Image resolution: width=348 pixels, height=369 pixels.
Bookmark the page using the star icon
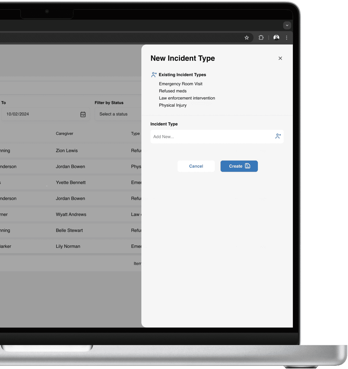click(x=247, y=37)
